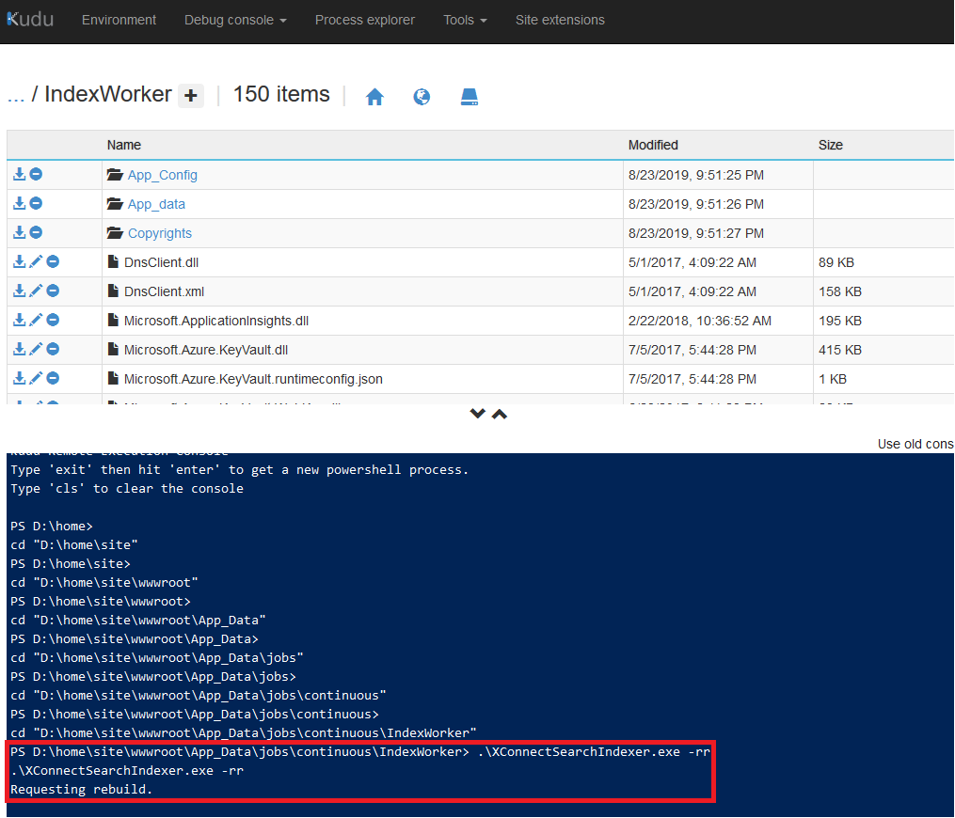Download the Copyrights folder
The image size is (955, 818).
[20, 232]
